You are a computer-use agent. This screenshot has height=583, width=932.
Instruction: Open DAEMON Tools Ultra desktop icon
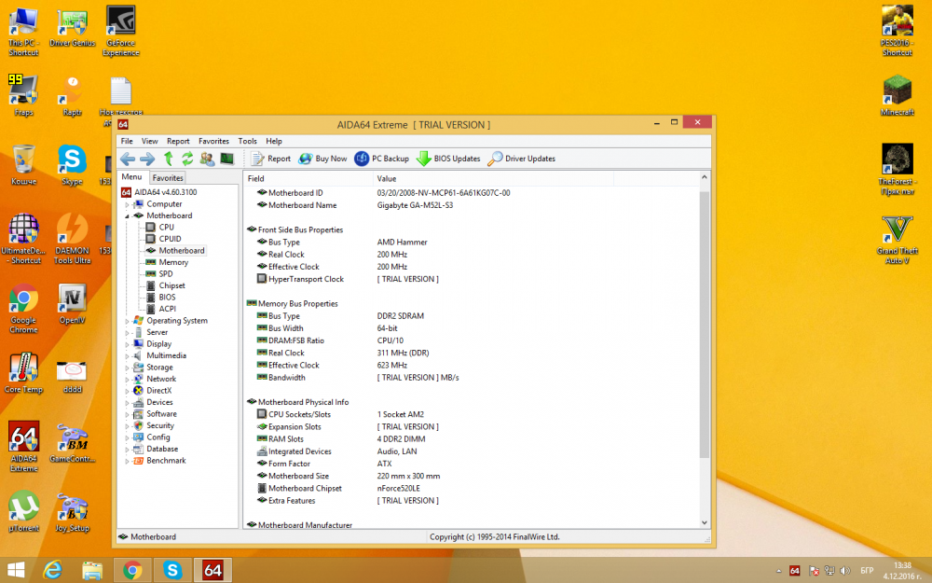click(x=72, y=239)
